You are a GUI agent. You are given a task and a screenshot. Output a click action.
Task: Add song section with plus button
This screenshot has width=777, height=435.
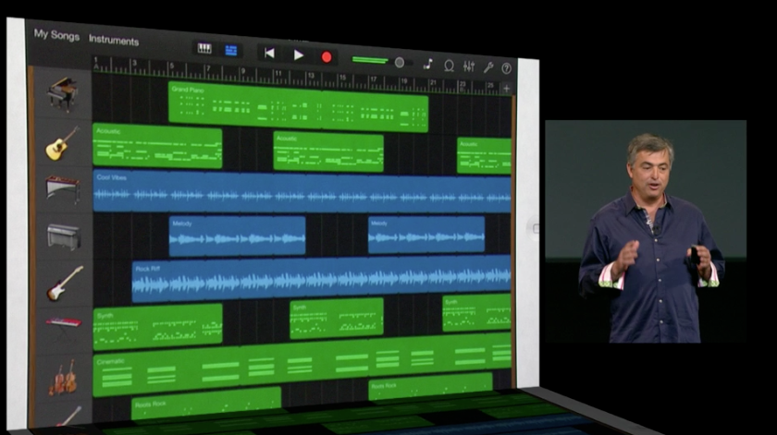507,89
